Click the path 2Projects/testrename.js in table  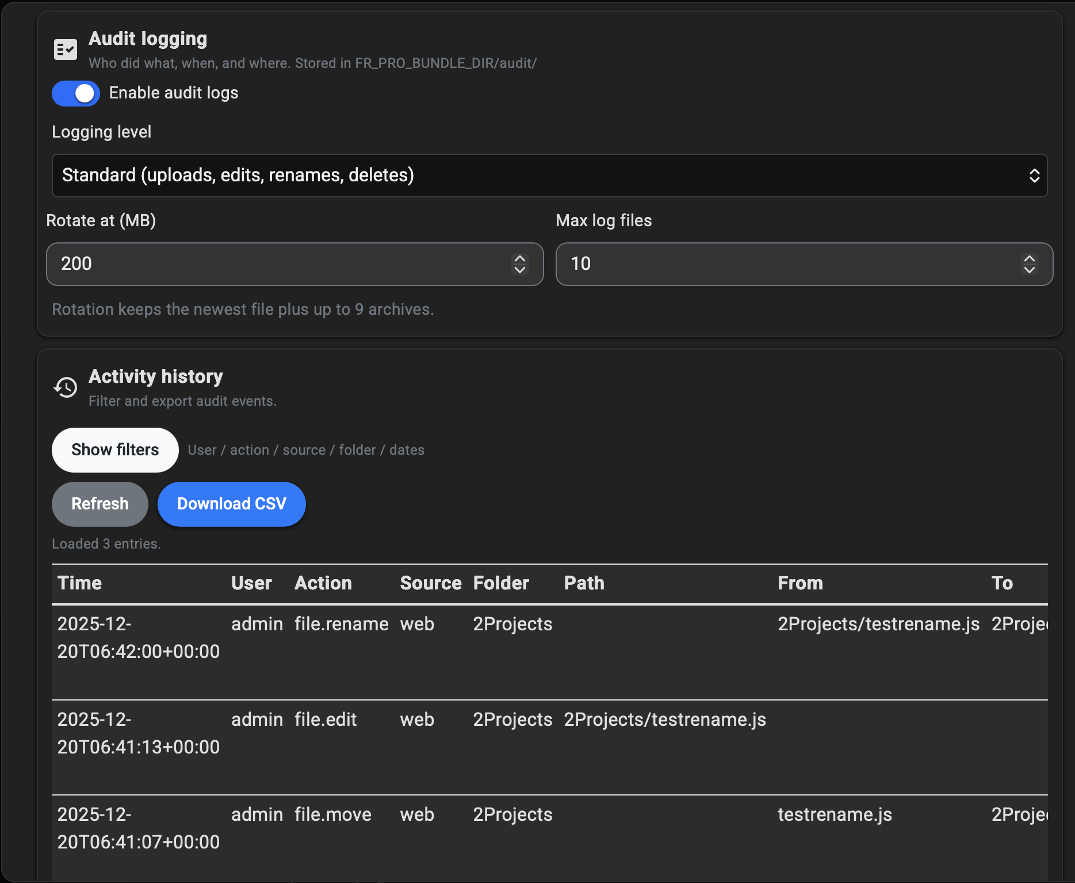pyautogui.click(x=664, y=719)
